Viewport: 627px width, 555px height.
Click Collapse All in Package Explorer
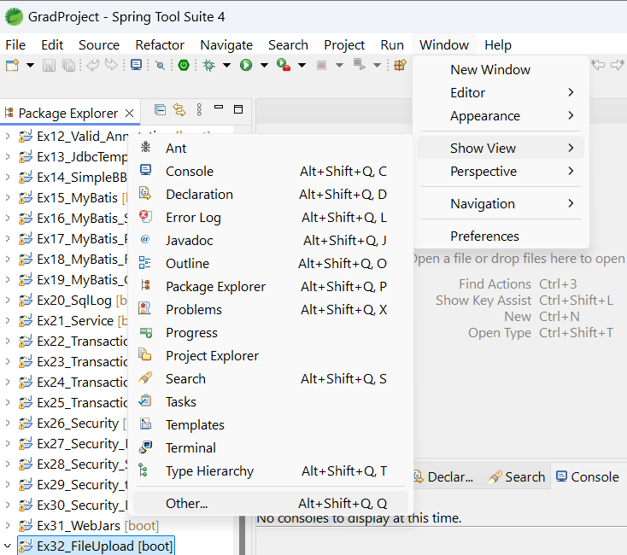tap(160, 109)
